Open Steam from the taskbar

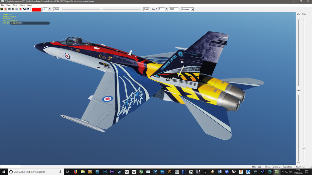pos(119,172)
